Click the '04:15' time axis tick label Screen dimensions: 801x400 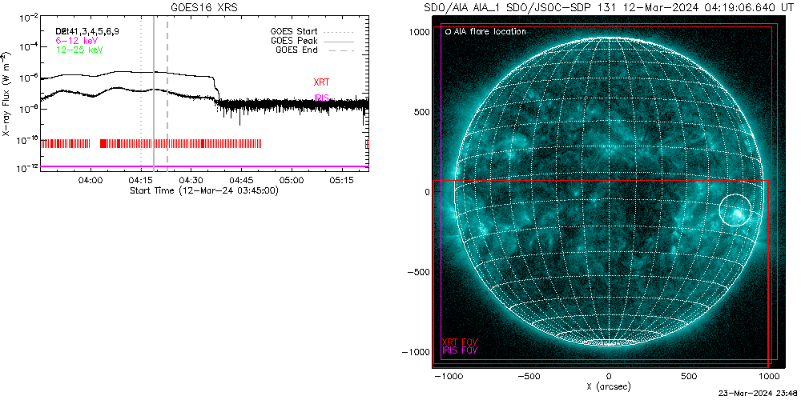pyautogui.click(x=142, y=181)
